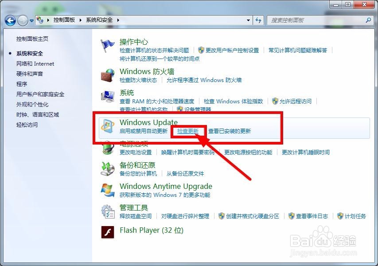378x266 pixels.
Task: Click the refresh button beside address bar
Action: (x=258, y=20)
